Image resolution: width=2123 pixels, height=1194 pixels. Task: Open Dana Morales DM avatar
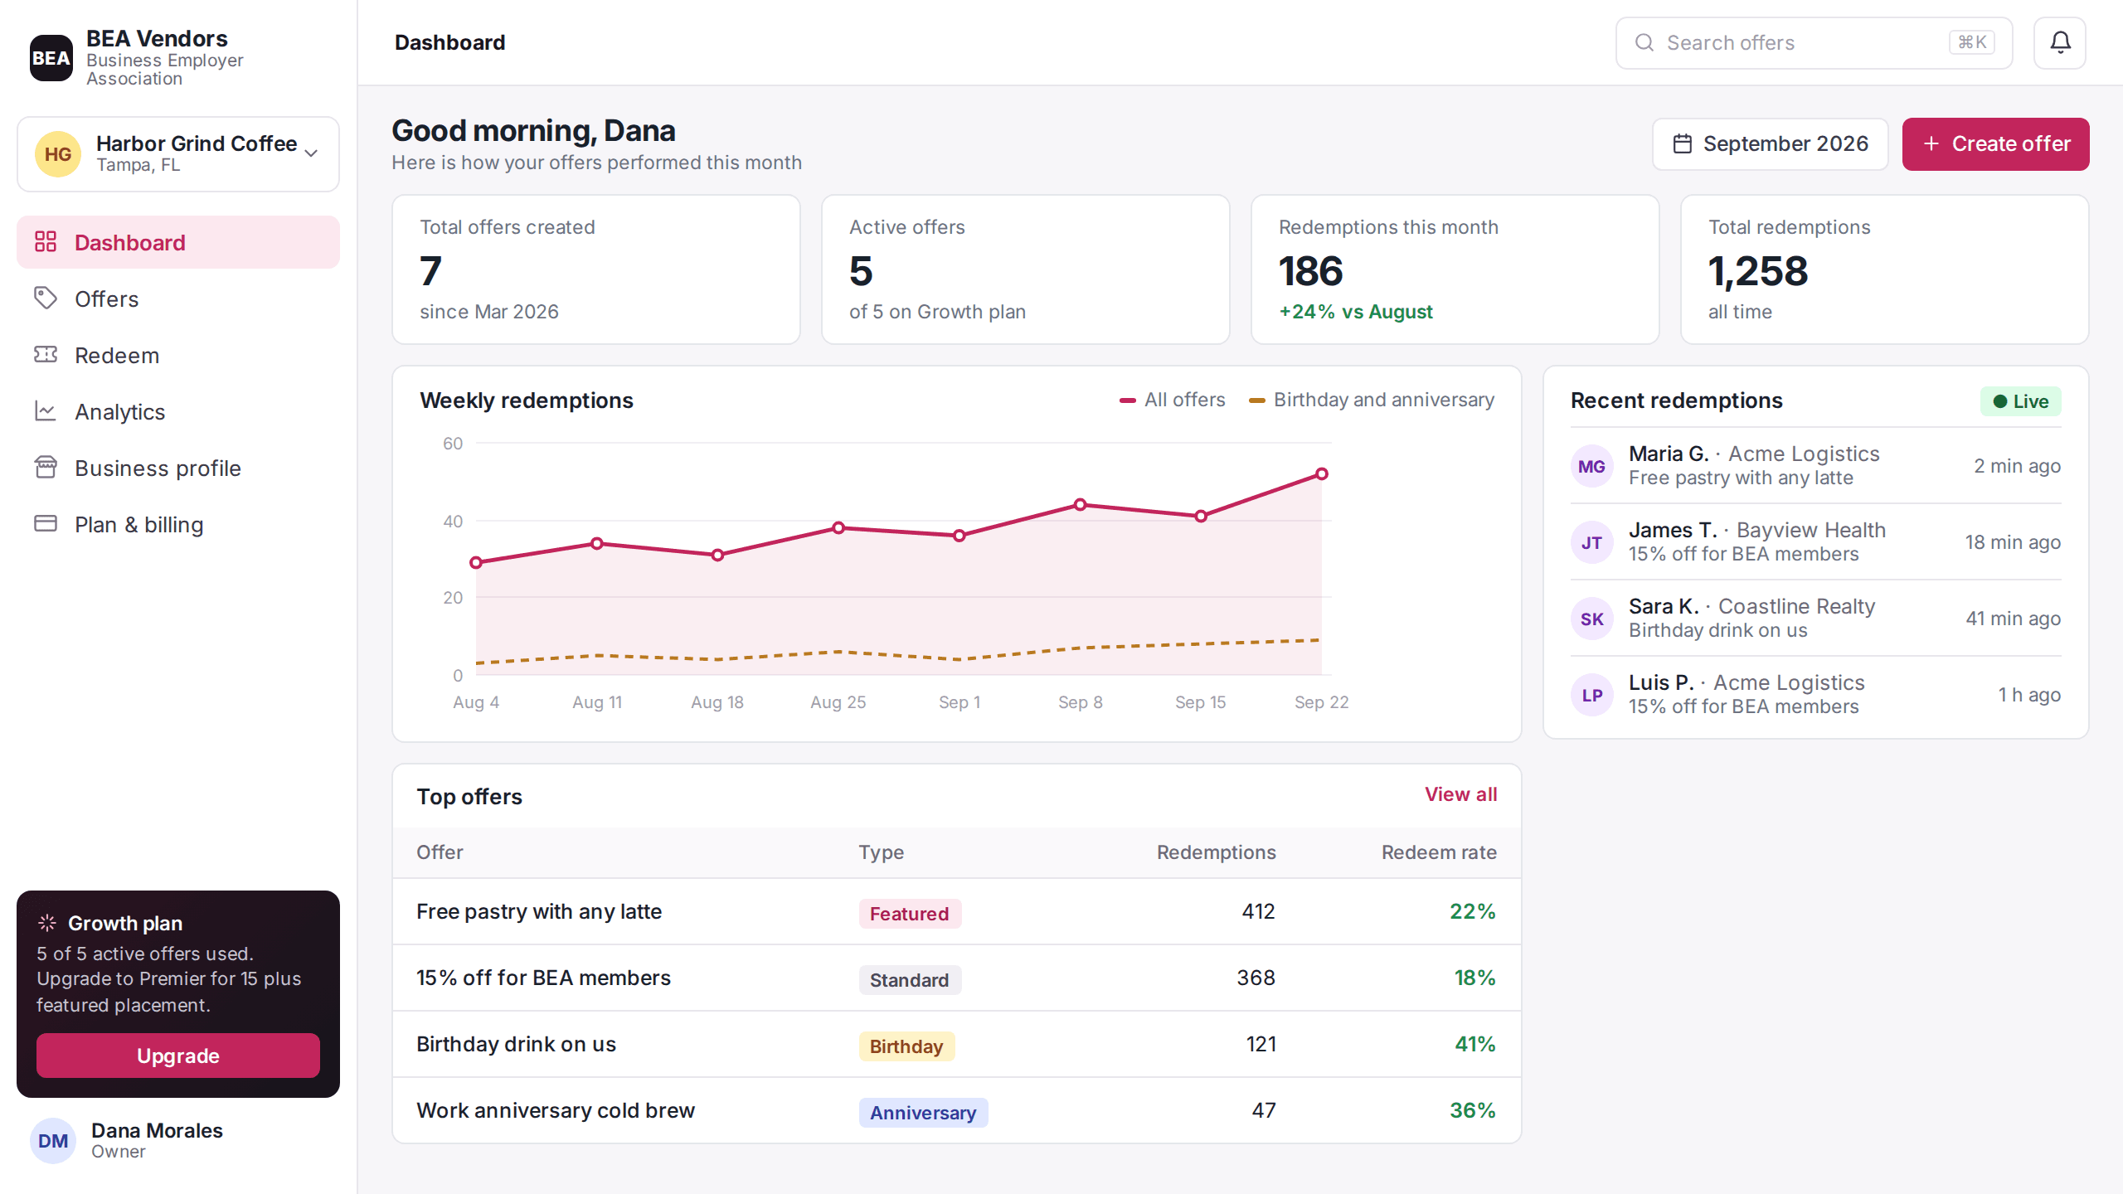[x=53, y=1141]
